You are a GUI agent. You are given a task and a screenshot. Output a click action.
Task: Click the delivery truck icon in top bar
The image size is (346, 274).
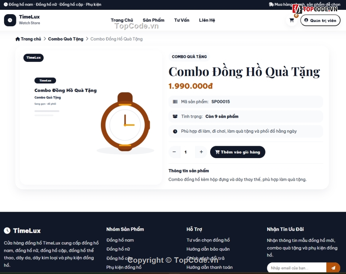(x=271, y=4)
